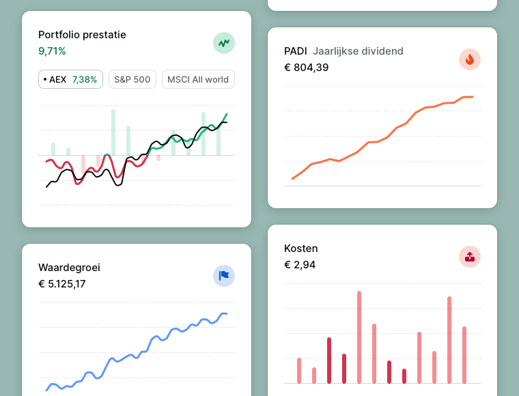Select the AEX 7,38% benchmark chip

[x=70, y=79]
